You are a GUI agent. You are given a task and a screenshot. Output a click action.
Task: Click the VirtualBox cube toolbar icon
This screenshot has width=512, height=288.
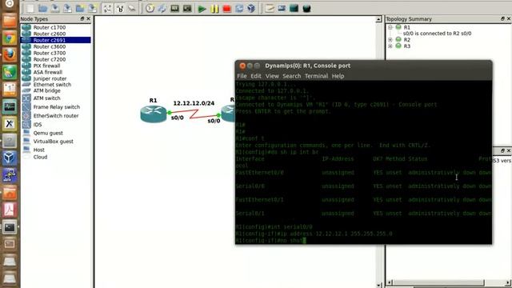pos(251,9)
